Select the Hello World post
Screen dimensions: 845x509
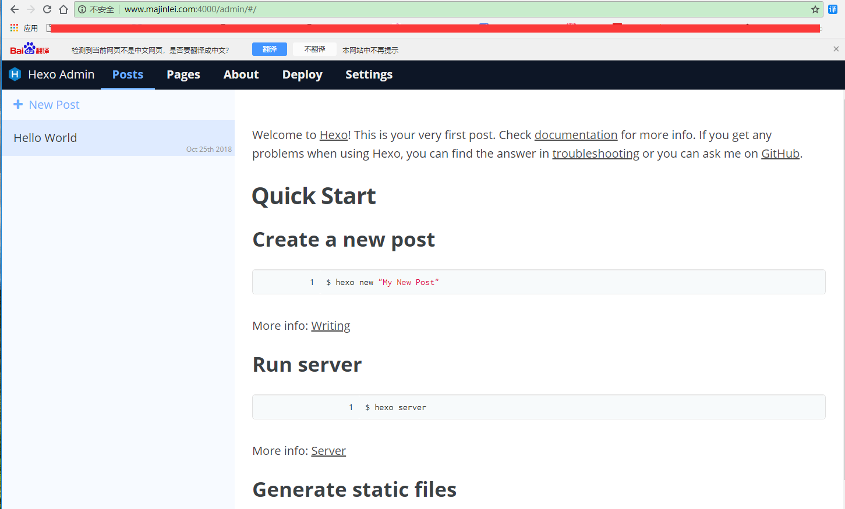(x=118, y=138)
